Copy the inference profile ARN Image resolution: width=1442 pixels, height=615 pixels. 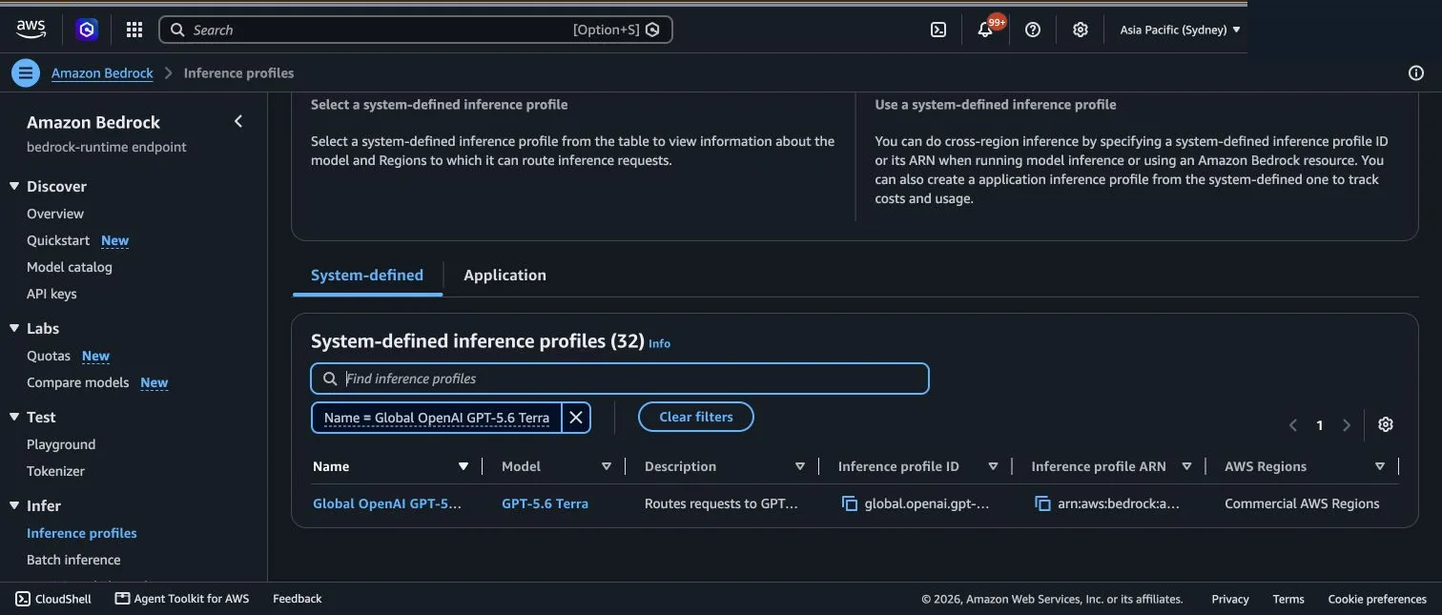pos(1043,503)
